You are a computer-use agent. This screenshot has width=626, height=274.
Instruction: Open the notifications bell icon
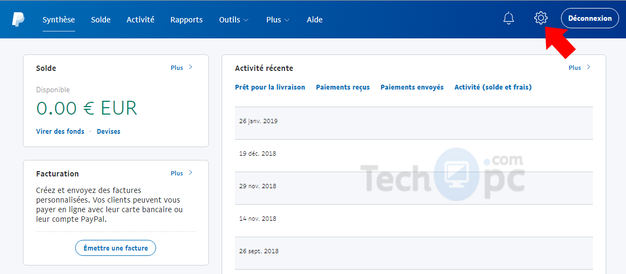[x=509, y=18]
